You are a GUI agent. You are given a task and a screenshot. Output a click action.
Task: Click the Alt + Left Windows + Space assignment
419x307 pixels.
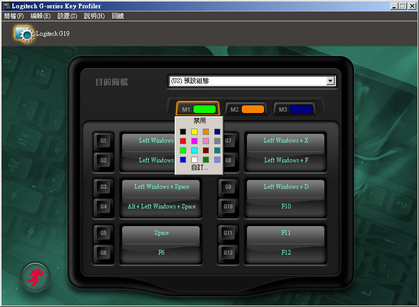click(162, 206)
